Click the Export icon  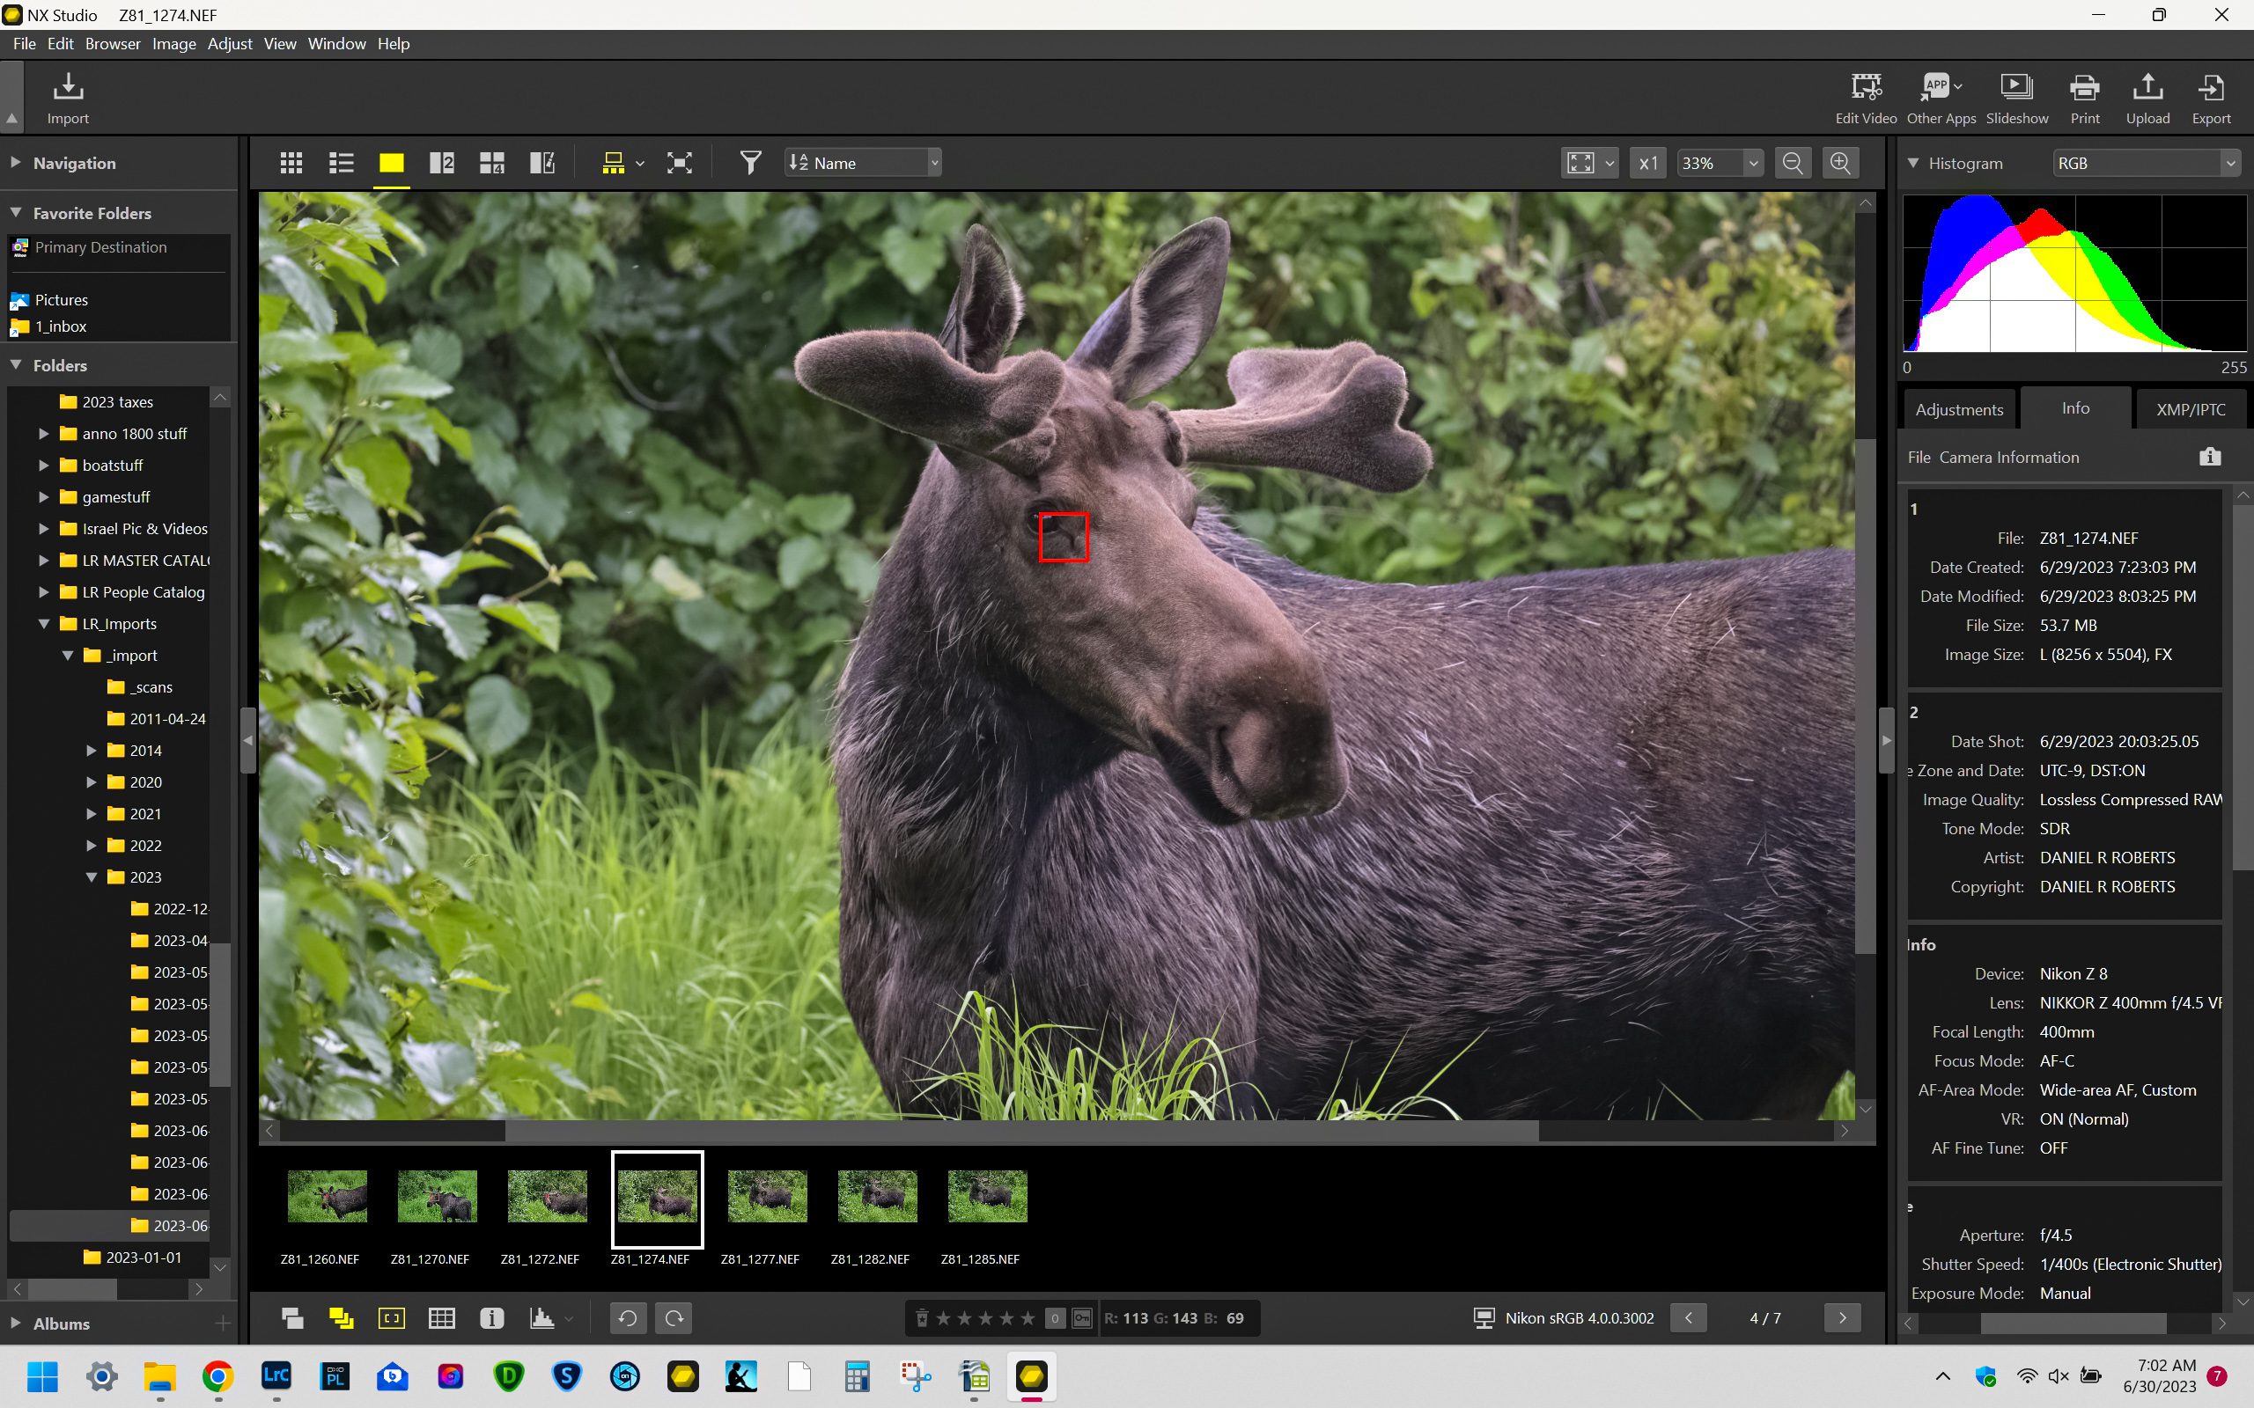[2211, 98]
